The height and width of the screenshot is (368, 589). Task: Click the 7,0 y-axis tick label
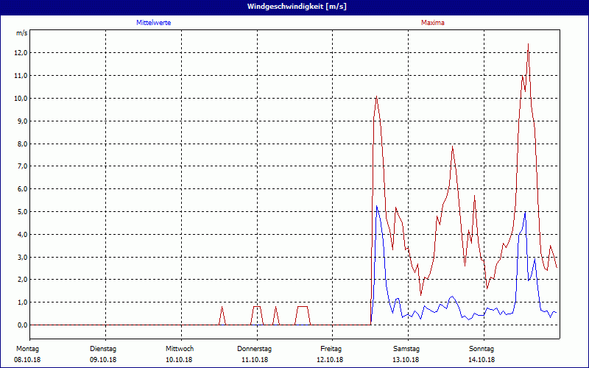point(21,166)
